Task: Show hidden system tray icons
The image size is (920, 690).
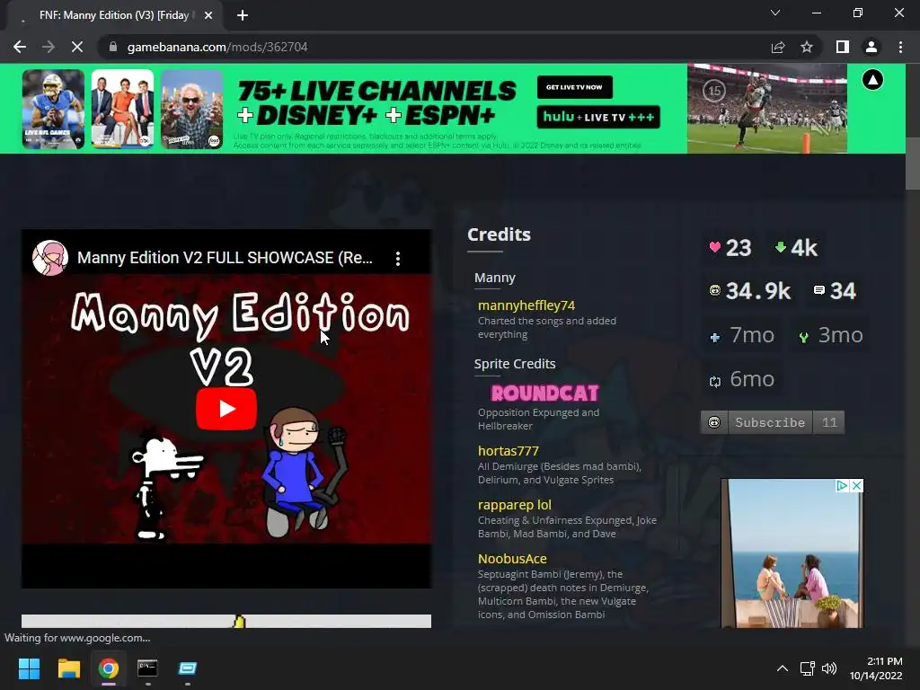Action: (x=783, y=668)
